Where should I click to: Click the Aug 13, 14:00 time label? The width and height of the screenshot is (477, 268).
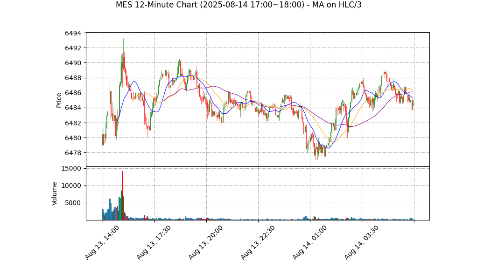click(102, 242)
